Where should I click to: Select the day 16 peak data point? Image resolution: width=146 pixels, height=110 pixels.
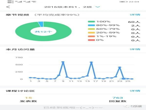(x=91, y=62)
